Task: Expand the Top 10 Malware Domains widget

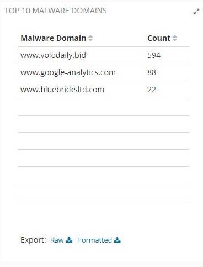Action: pos(196,12)
